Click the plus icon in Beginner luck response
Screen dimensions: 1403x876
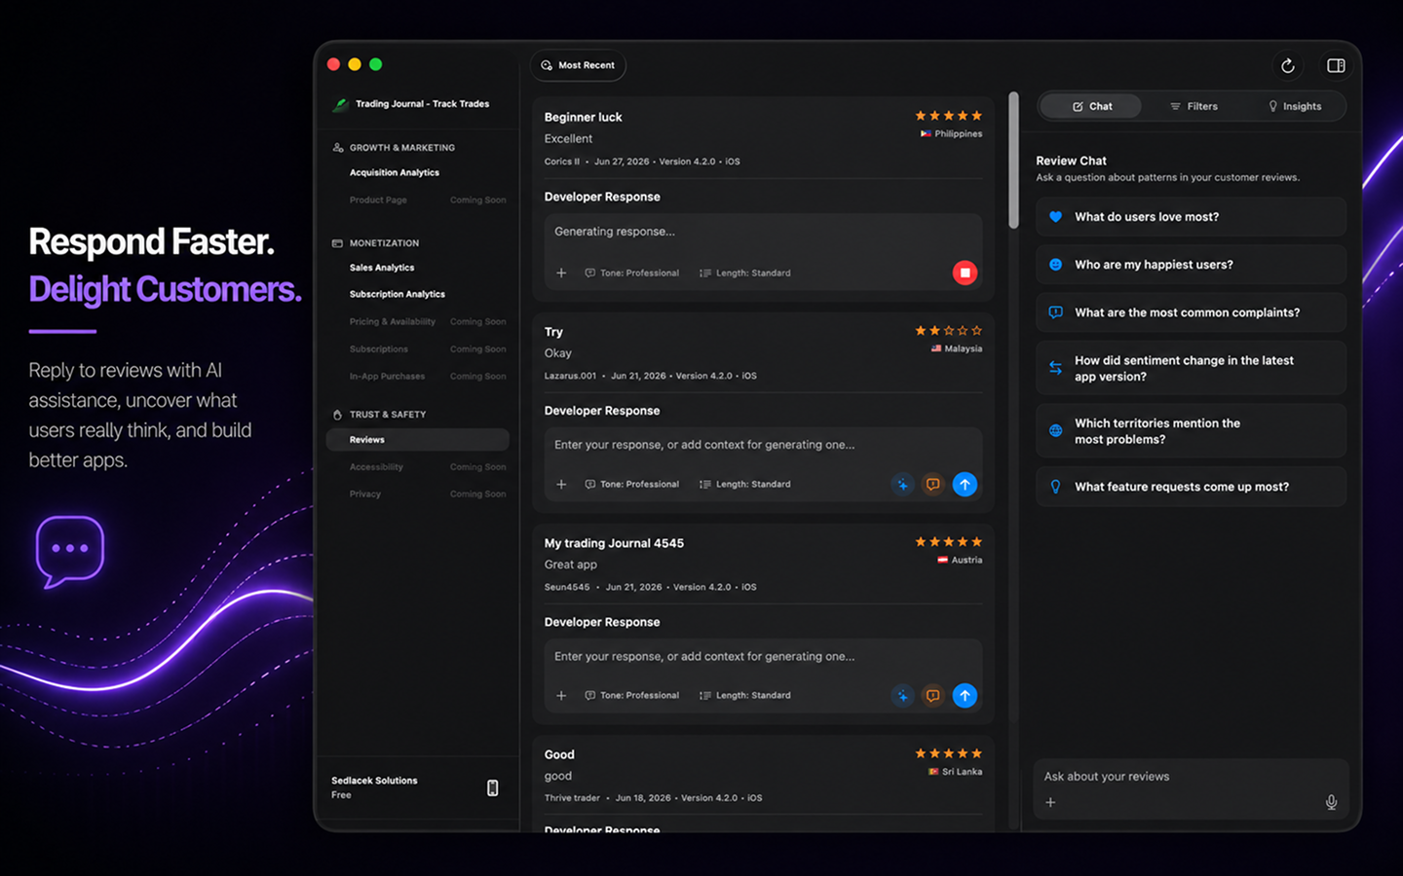pyautogui.click(x=561, y=273)
